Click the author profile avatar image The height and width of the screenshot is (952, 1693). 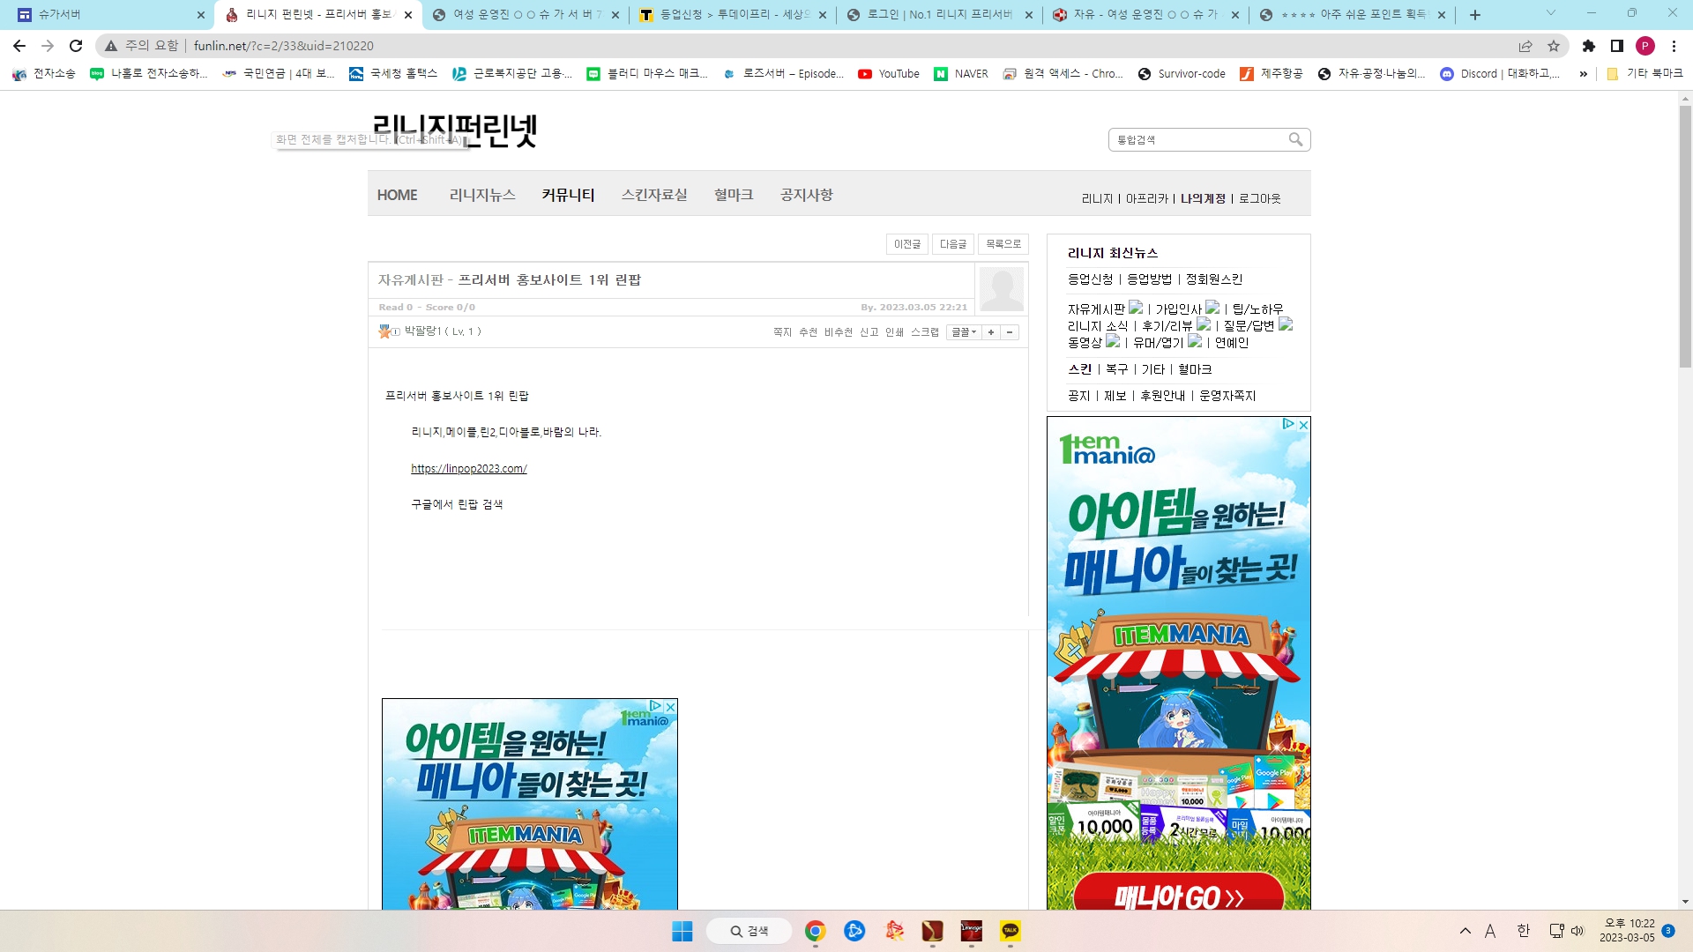click(1002, 288)
